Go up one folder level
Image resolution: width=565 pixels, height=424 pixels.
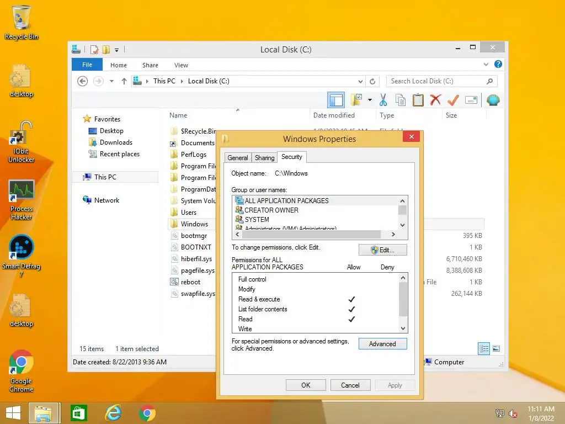coord(124,81)
